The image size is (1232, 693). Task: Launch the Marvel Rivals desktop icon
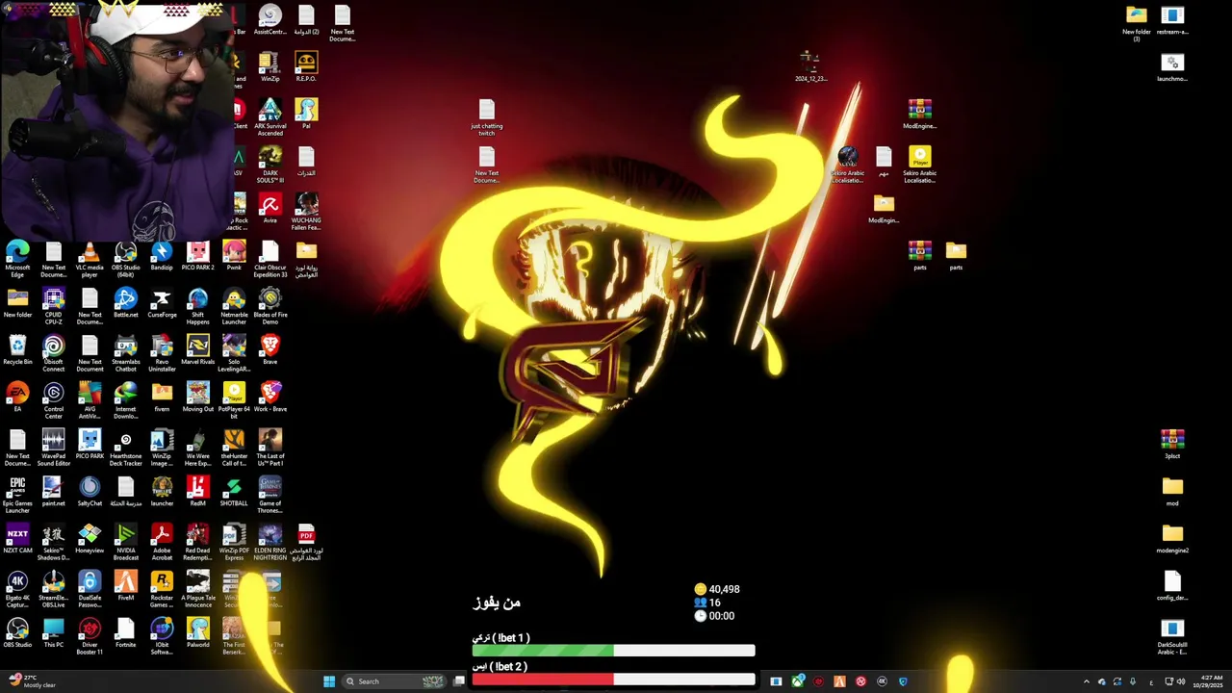pyautogui.click(x=198, y=351)
